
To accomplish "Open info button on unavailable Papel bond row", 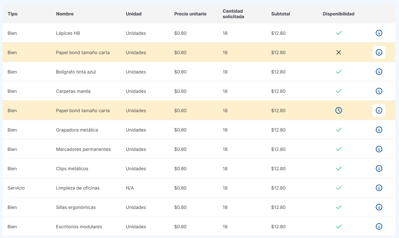I will point(379,53).
